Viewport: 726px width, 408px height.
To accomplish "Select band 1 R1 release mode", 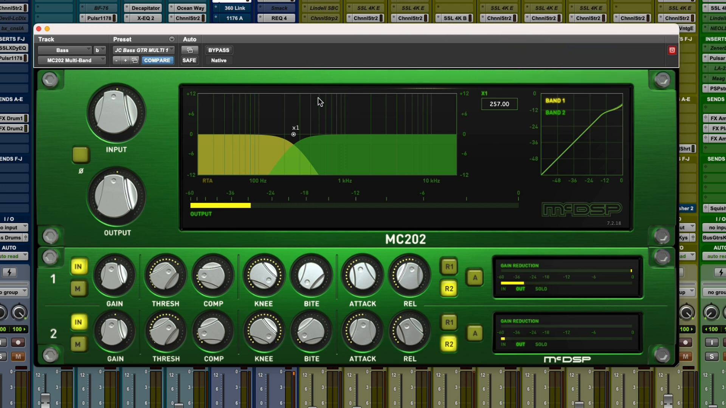I will click(449, 267).
